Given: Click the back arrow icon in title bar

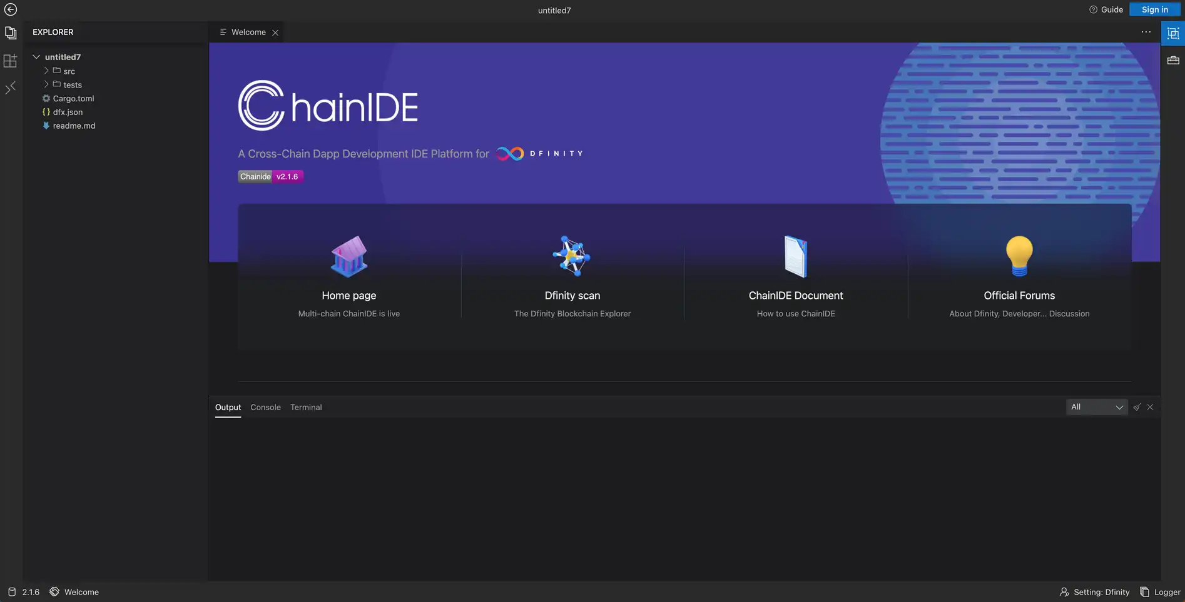Looking at the screenshot, I should click(11, 9).
